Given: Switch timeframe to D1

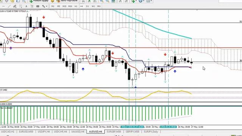Looking at the screenshot, I should point(87,6).
